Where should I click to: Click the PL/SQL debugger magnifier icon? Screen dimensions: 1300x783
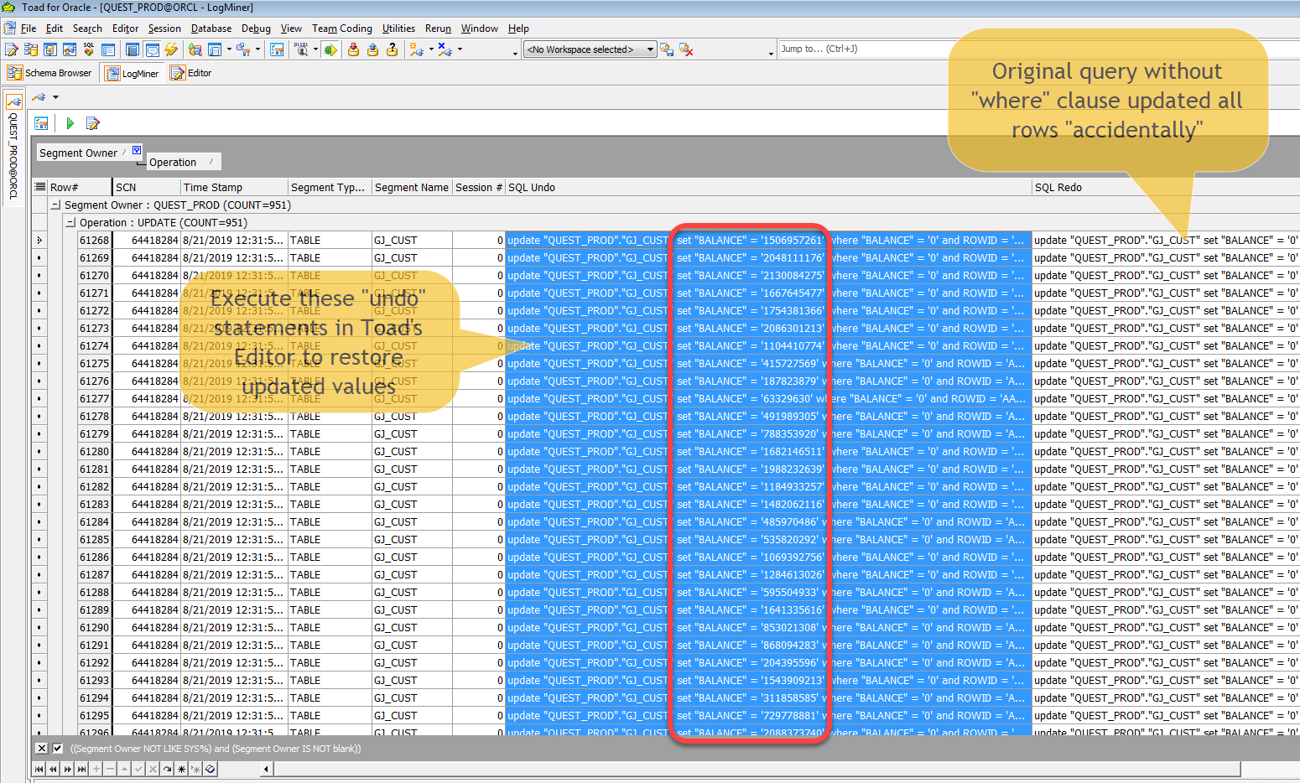point(301,50)
